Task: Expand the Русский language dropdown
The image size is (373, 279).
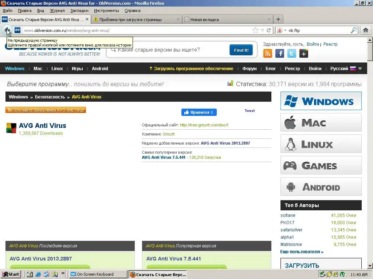Action: click(346, 69)
